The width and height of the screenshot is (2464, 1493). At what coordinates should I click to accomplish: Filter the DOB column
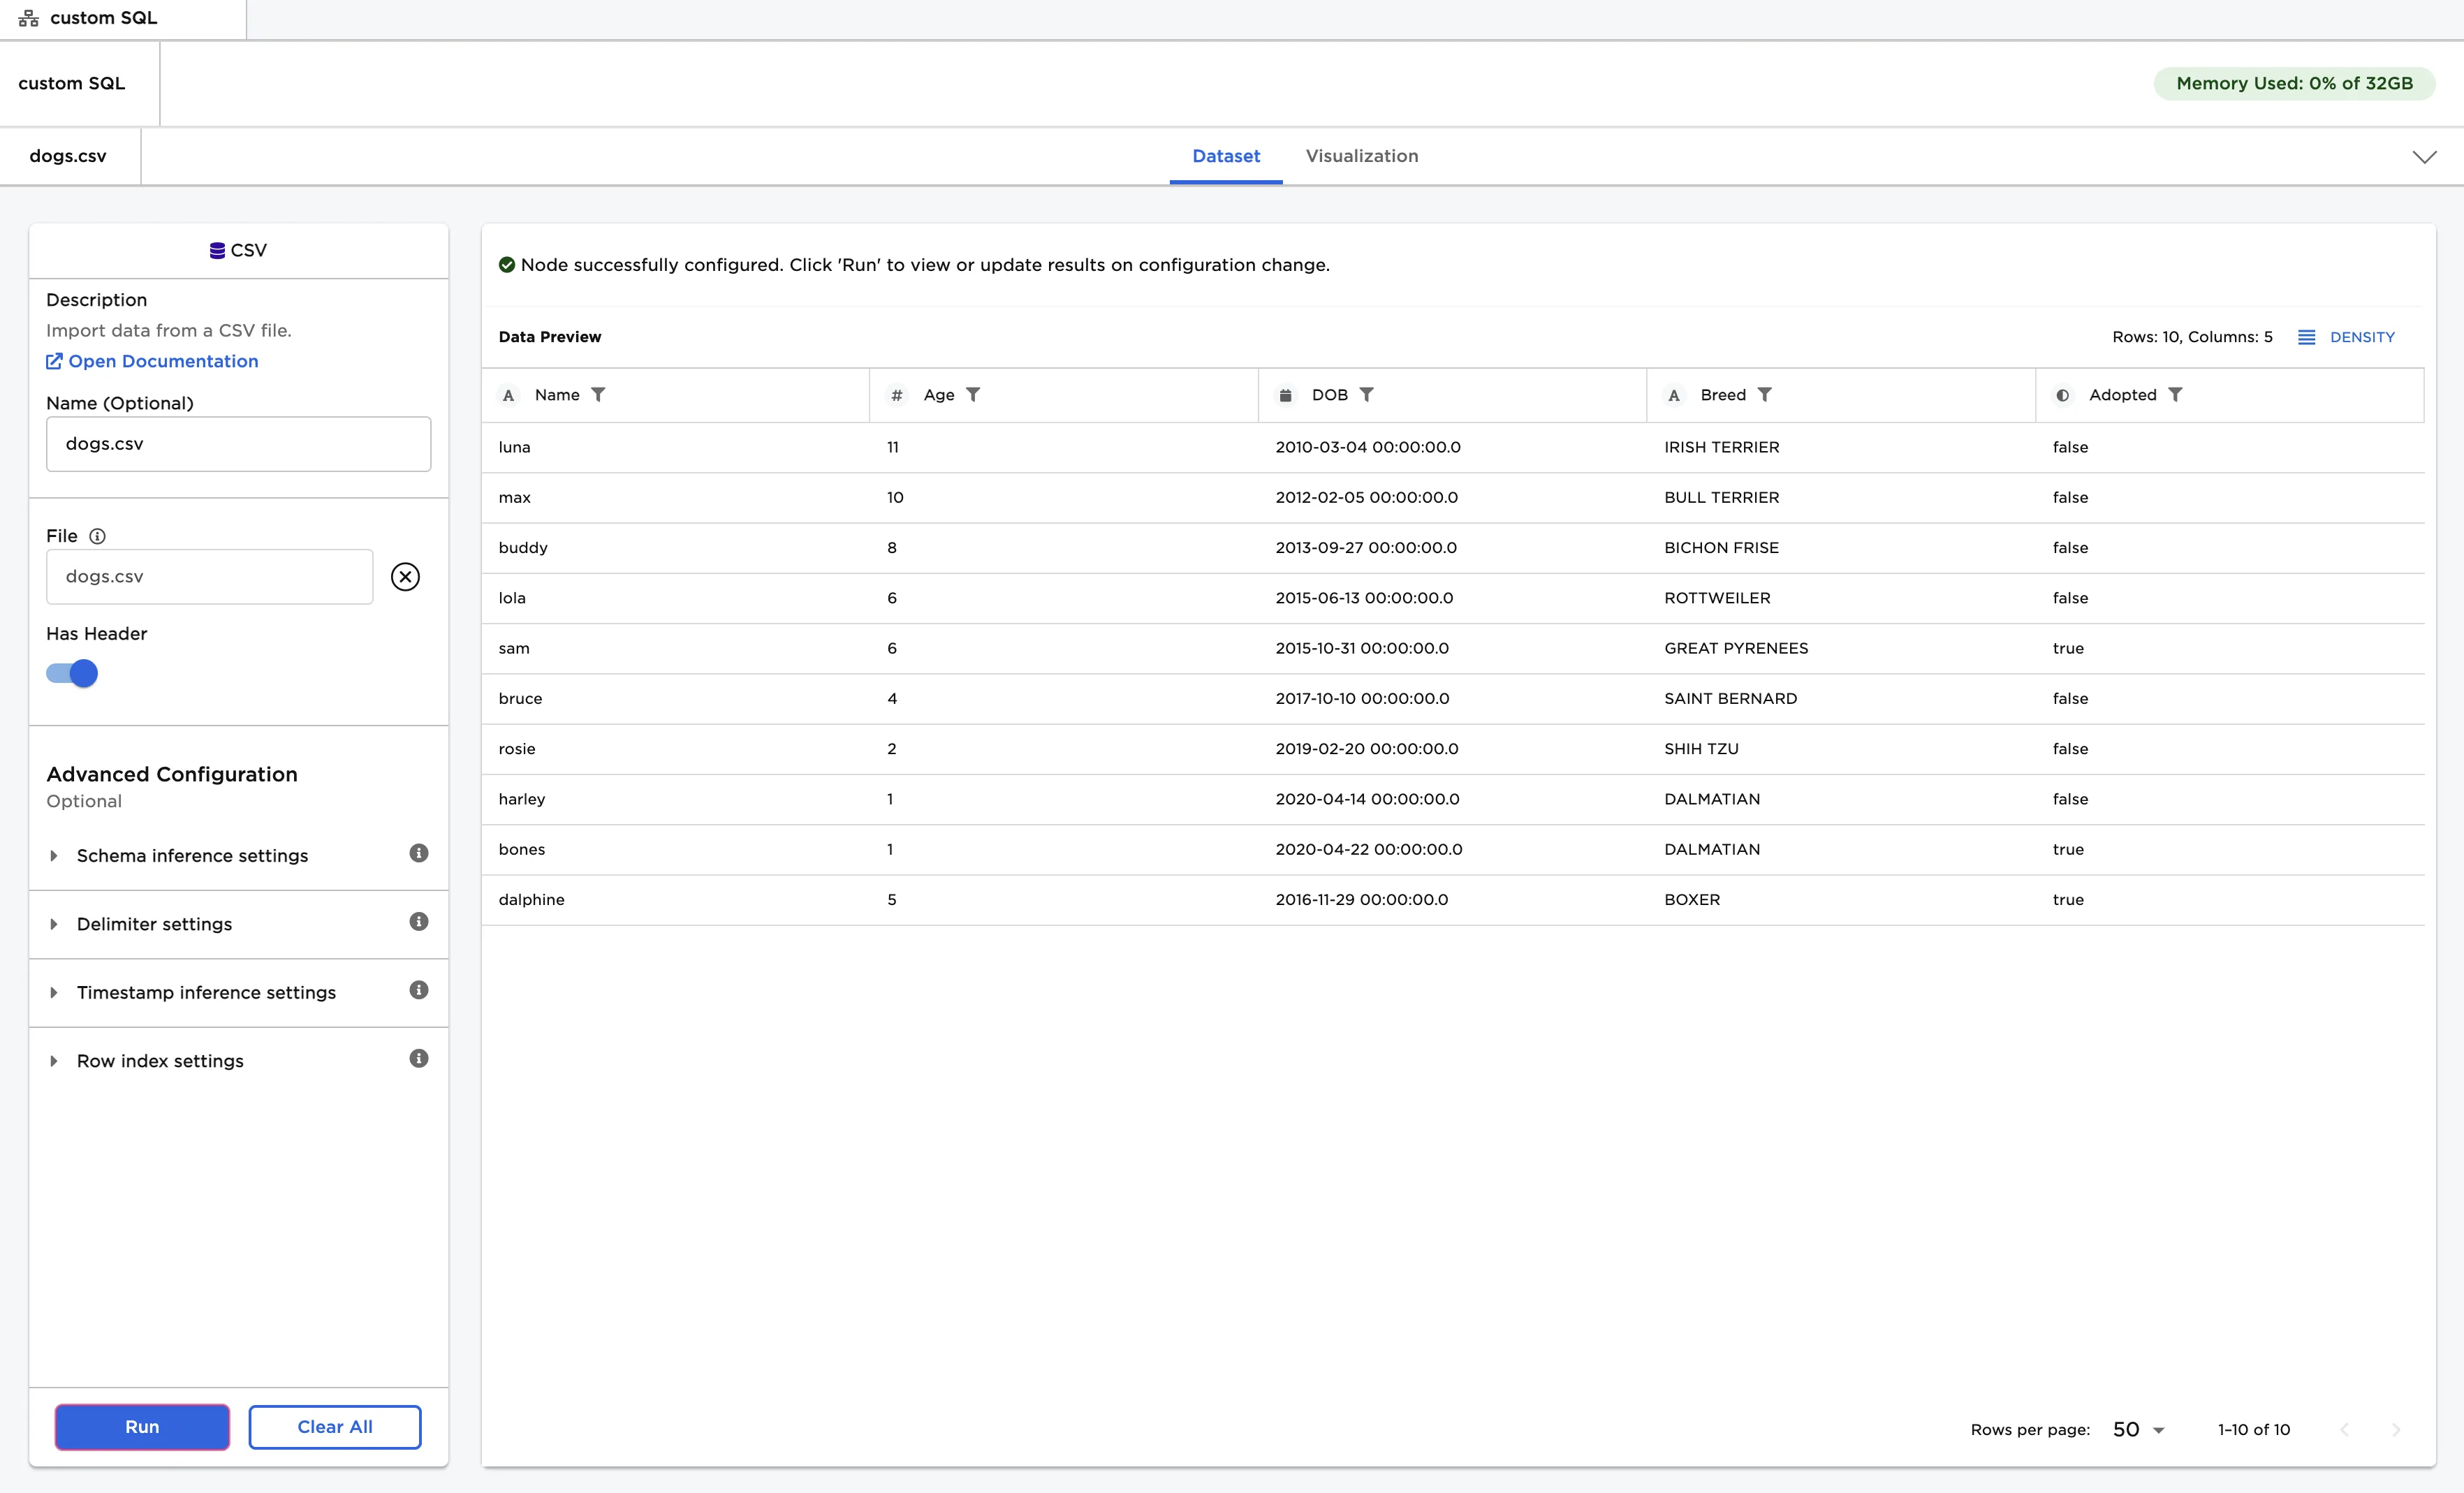(1366, 394)
